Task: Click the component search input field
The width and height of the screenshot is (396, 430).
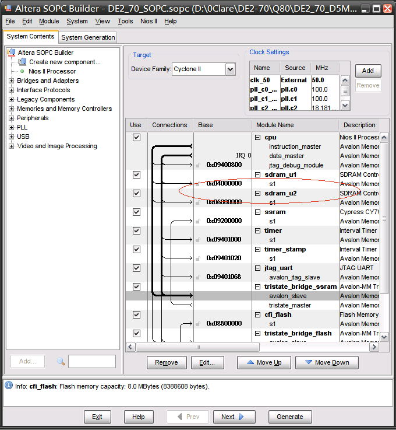Action: tap(91, 362)
